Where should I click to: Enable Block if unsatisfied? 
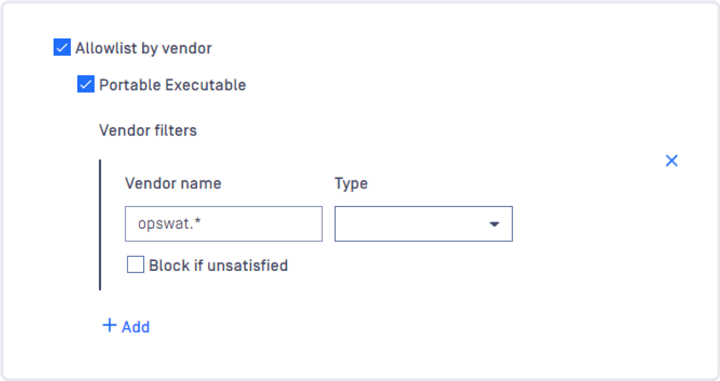[x=135, y=265]
